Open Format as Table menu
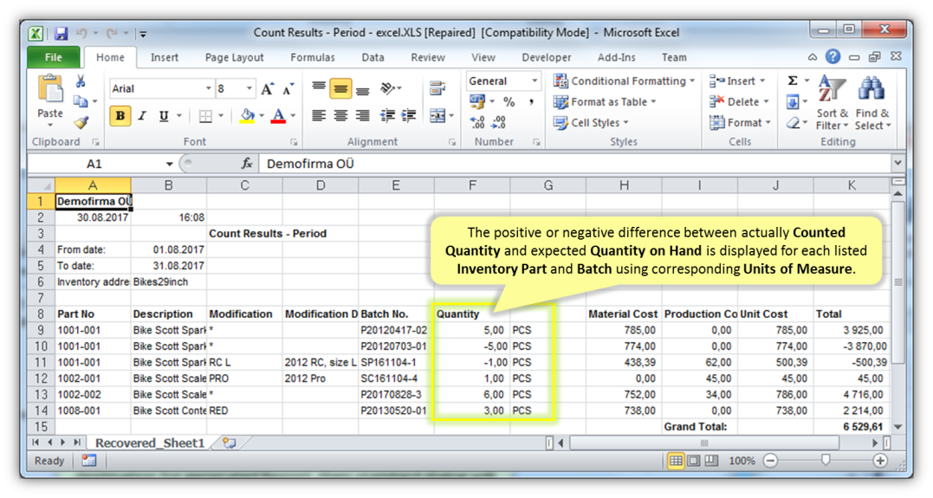Viewport: 933px width, 498px height. [x=604, y=101]
